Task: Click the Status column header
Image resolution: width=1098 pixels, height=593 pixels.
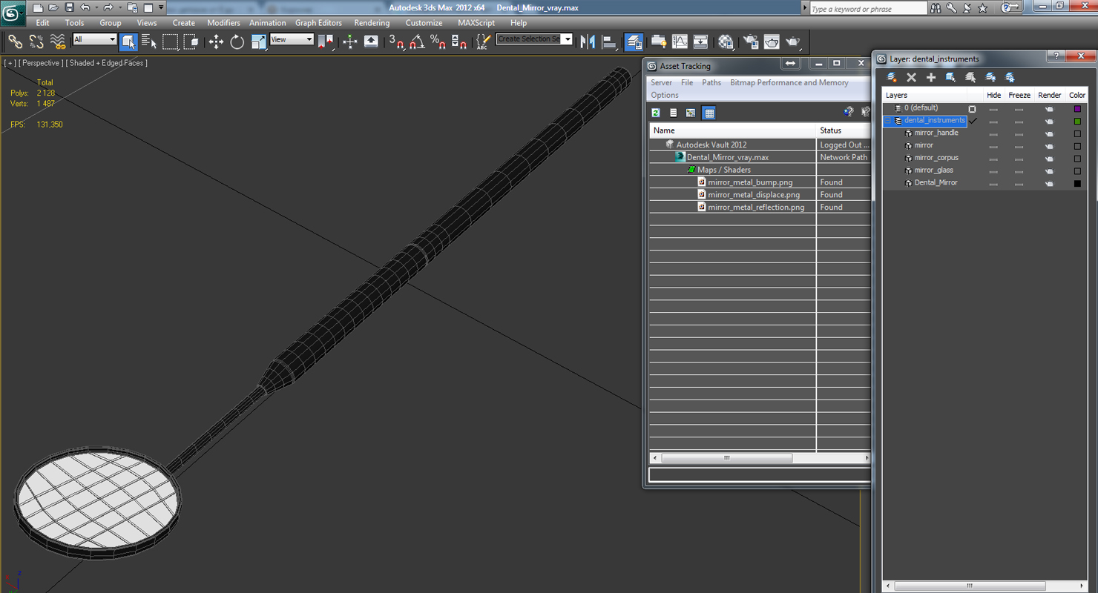Action: 843,130
